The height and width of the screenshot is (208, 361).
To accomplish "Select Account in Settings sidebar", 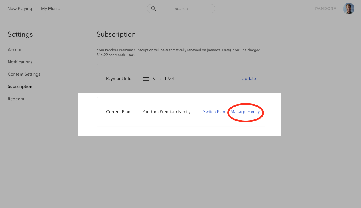I will click(16, 50).
